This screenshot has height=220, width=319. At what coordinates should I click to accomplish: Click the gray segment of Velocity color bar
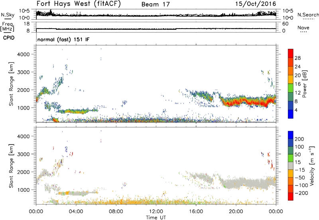(291, 166)
